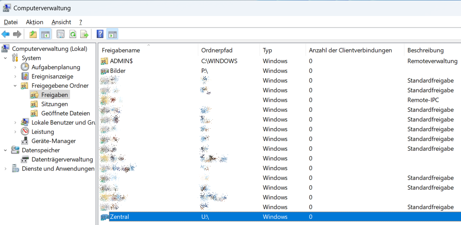Toggle the console tree pane icon
The height and width of the screenshot is (225, 461).
pyautogui.click(x=46, y=34)
